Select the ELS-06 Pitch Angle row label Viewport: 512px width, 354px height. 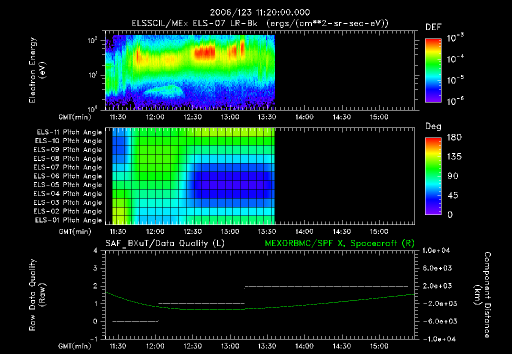68,176
